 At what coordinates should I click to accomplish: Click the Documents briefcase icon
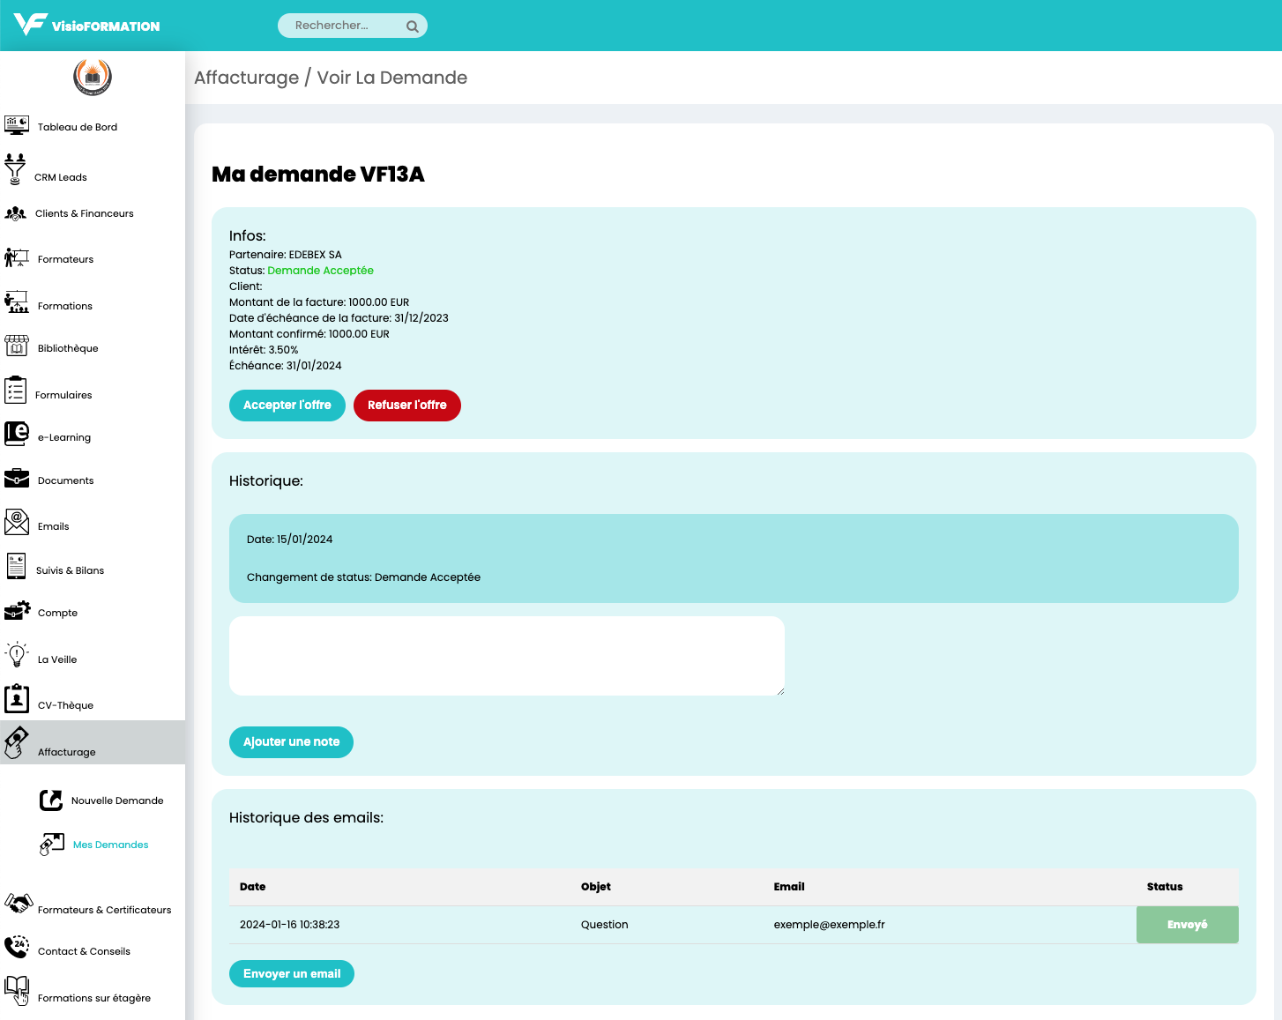[17, 478]
